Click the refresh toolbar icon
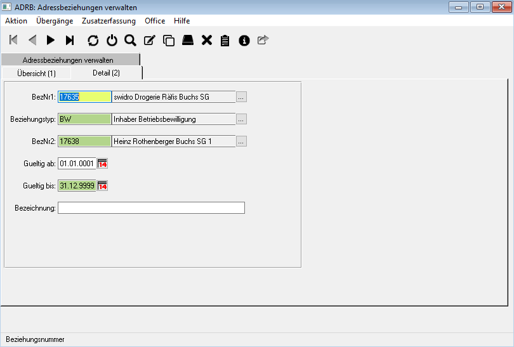The width and height of the screenshot is (514, 347). click(93, 41)
